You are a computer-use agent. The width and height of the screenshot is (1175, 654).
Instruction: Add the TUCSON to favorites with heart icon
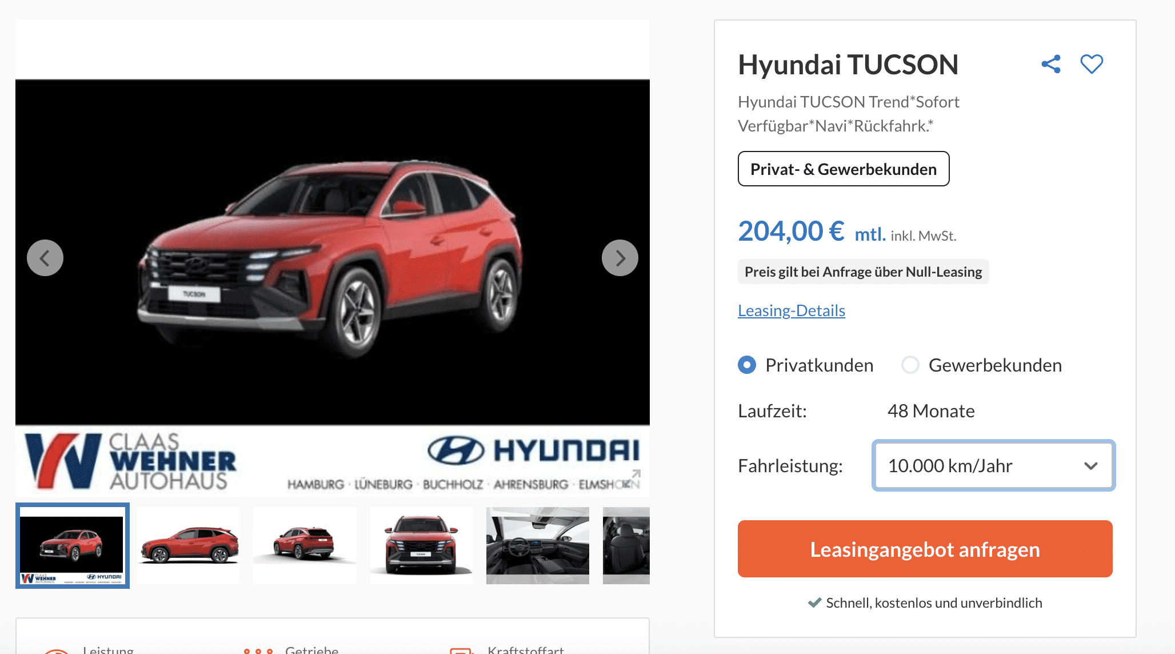[x=1092, y=64]
